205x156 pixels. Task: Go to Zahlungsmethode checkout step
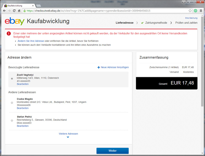[156, 23]
